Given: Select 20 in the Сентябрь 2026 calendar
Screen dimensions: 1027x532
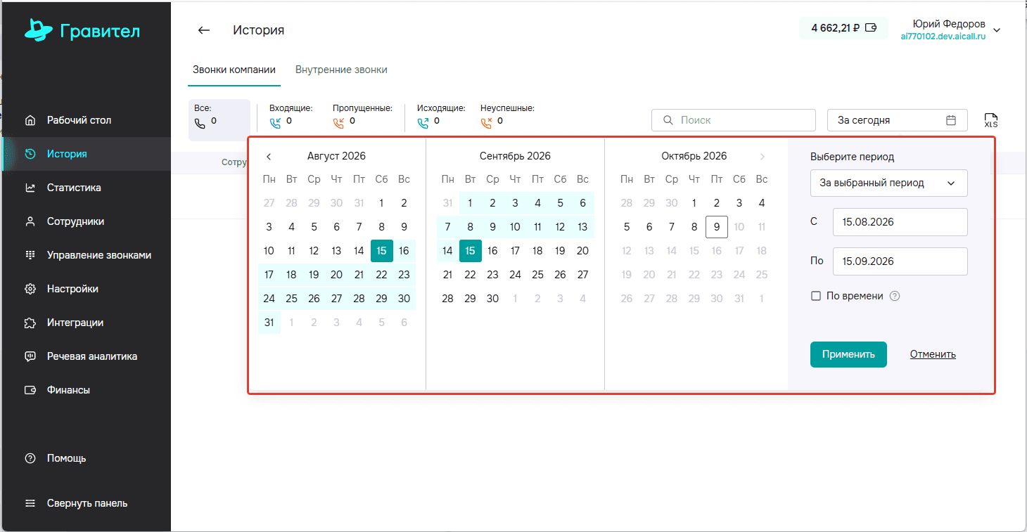Looking at the screenshot, I should click(582, 251).
